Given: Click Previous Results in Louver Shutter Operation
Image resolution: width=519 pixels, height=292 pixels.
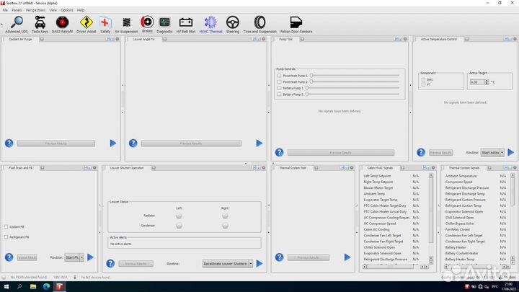Looking at the screenshot, I should (136, 264).
